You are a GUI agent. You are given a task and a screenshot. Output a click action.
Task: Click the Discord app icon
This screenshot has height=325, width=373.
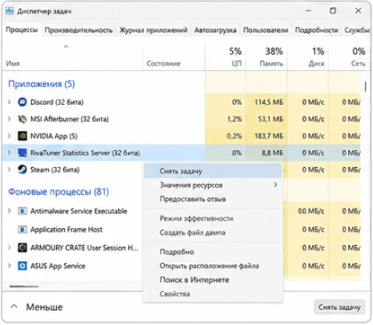pos(22,102)
